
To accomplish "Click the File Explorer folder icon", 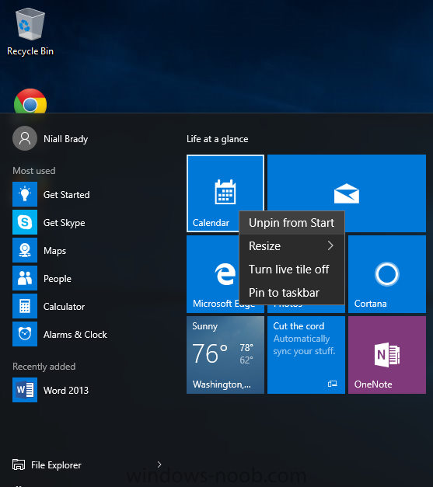I will [x=19, y=464].
